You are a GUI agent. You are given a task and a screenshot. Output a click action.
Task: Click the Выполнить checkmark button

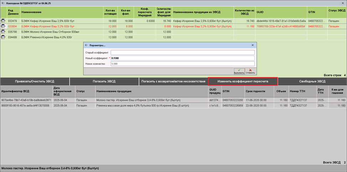(x=239, y=71)
